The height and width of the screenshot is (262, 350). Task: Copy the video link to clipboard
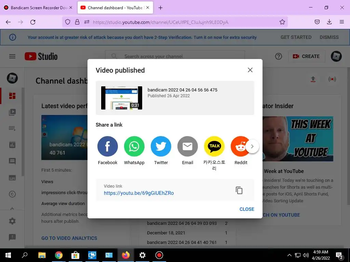[239, 190]
